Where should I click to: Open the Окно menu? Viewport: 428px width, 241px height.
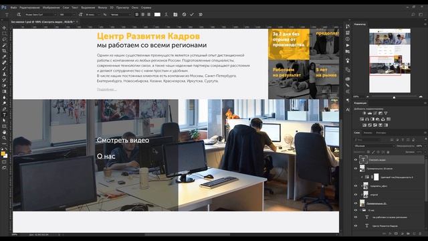(135, 7)
